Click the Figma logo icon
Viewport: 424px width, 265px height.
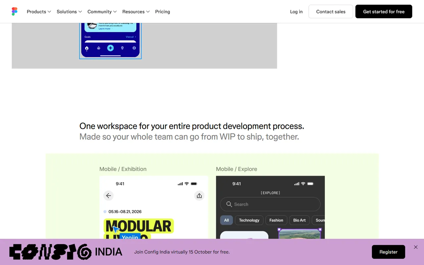coord(15,12)
